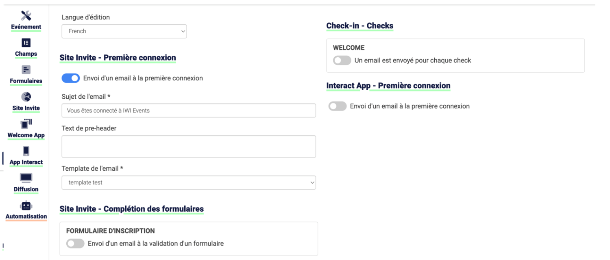Focus the Text de pre-header box

(x=189, y=147)
